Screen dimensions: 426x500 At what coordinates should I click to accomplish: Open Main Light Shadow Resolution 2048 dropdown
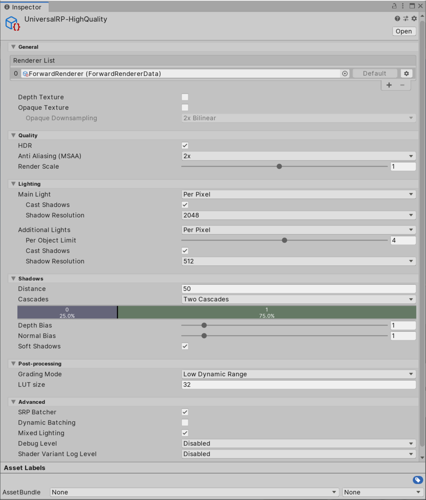299,215
